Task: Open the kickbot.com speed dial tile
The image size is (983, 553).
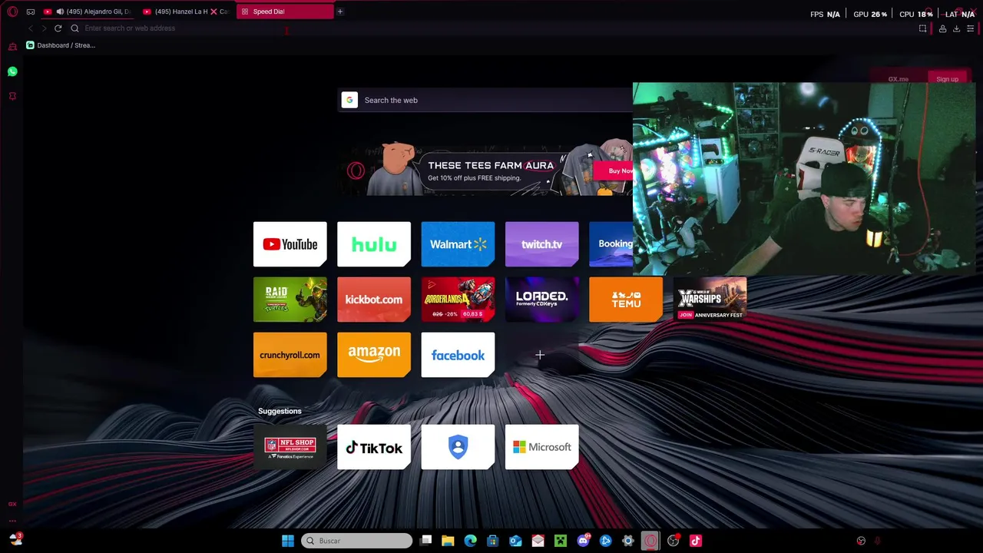Action: 374,300
